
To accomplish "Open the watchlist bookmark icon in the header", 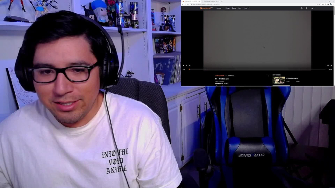I will click(307, 8).
